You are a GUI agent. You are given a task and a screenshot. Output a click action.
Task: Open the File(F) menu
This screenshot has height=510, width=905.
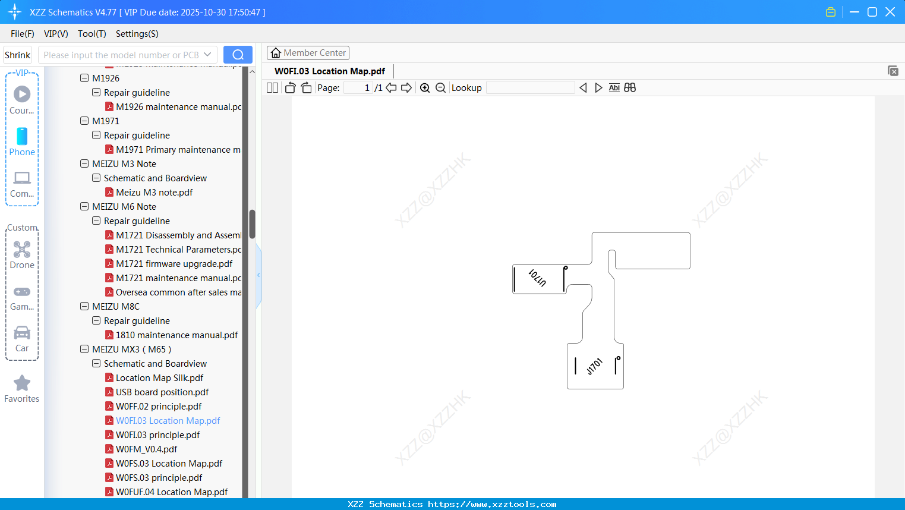coord(22,34)
